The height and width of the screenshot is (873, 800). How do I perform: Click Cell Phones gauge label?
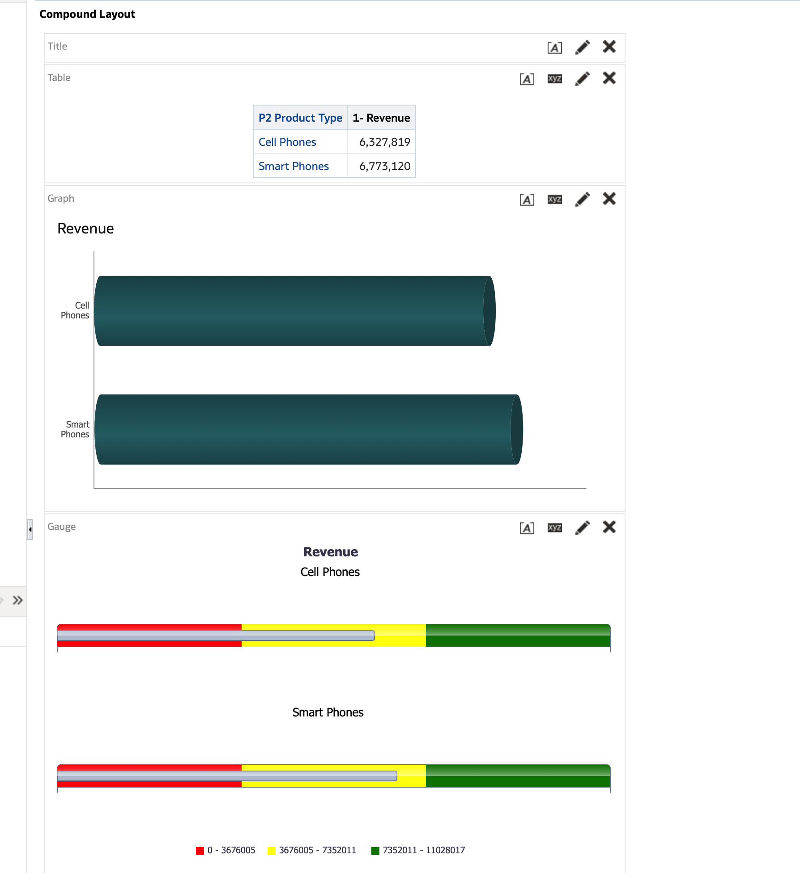coord(330,572)
